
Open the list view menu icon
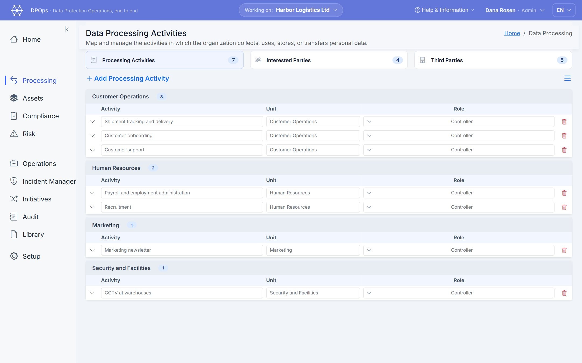[567, 78]
